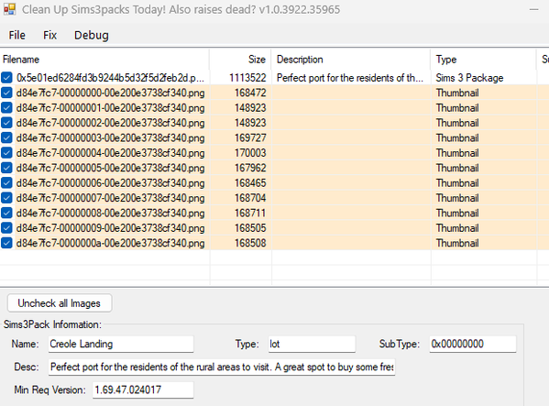Select file d84e7fc7-00000008-00e200e3738cf340.png

pyautogui.click(x=110, y=214)
